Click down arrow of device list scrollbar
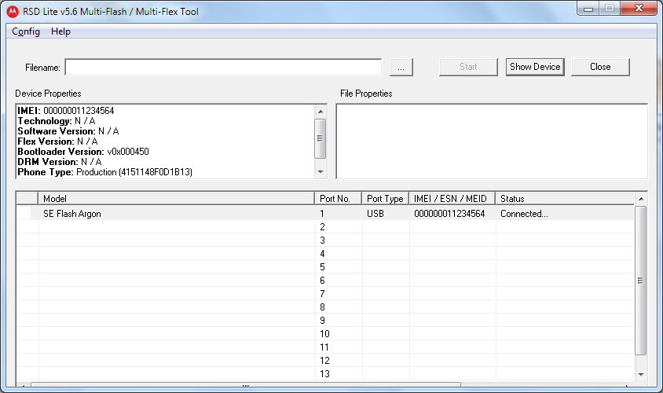 641,374
